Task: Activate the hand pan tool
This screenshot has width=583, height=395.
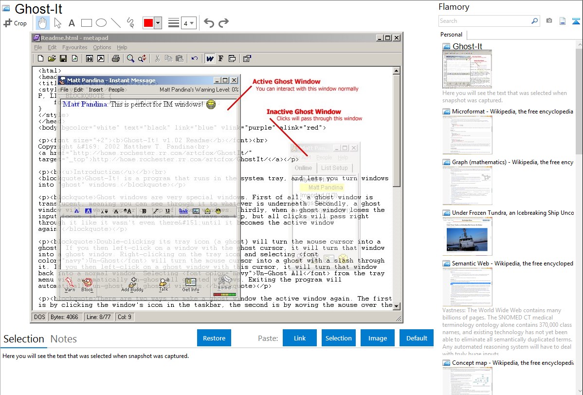Action: tap(42, 23)
